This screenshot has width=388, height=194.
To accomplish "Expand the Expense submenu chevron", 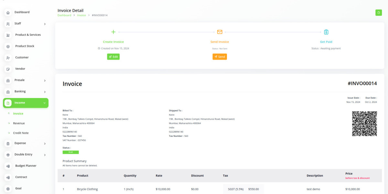I will [x=45, y=144].
